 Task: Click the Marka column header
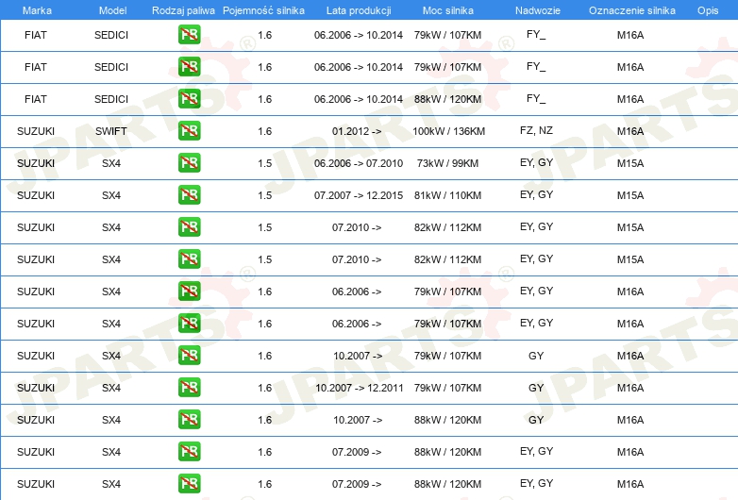coord(36,9)
